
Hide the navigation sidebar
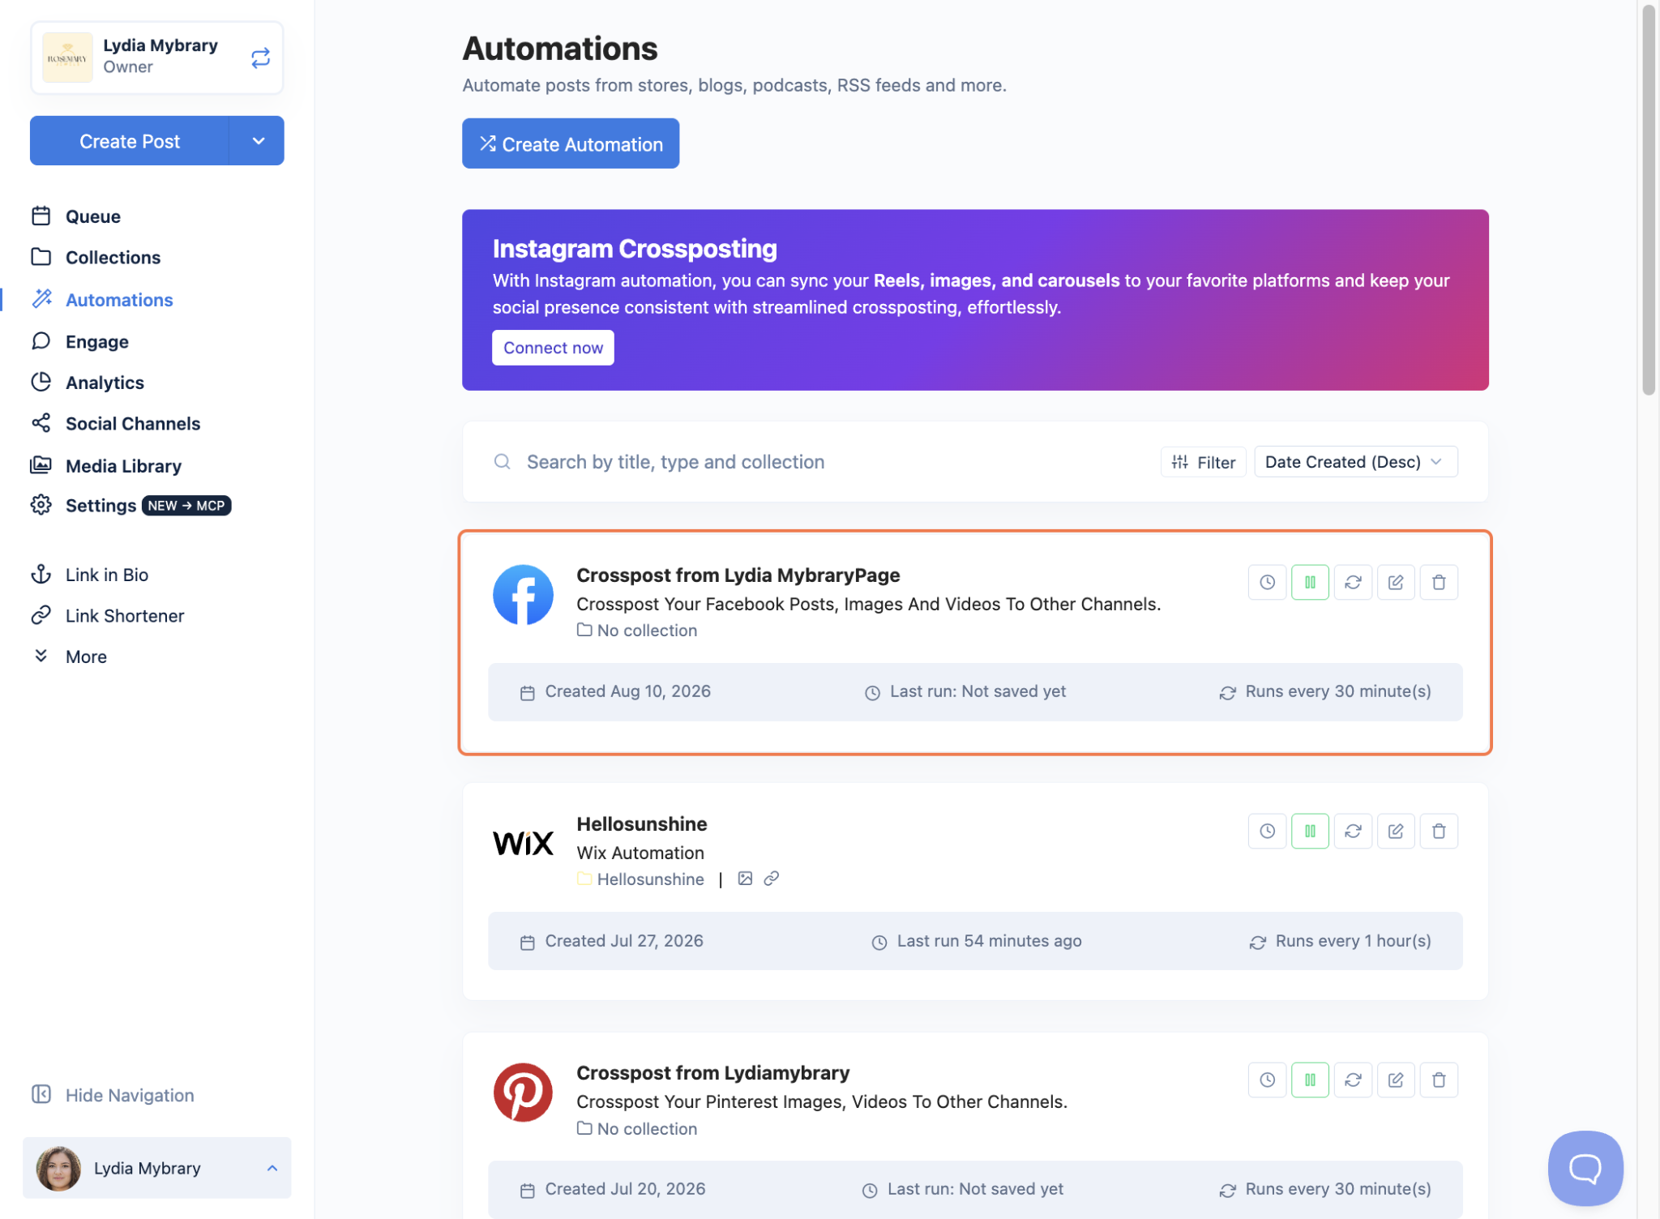click(x=113, y=1095)
